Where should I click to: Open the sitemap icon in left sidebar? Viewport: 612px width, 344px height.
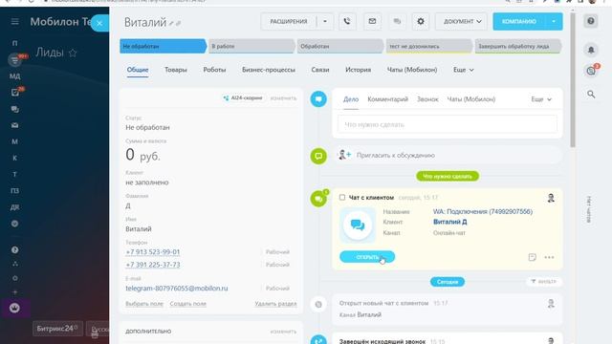[15, 264]
